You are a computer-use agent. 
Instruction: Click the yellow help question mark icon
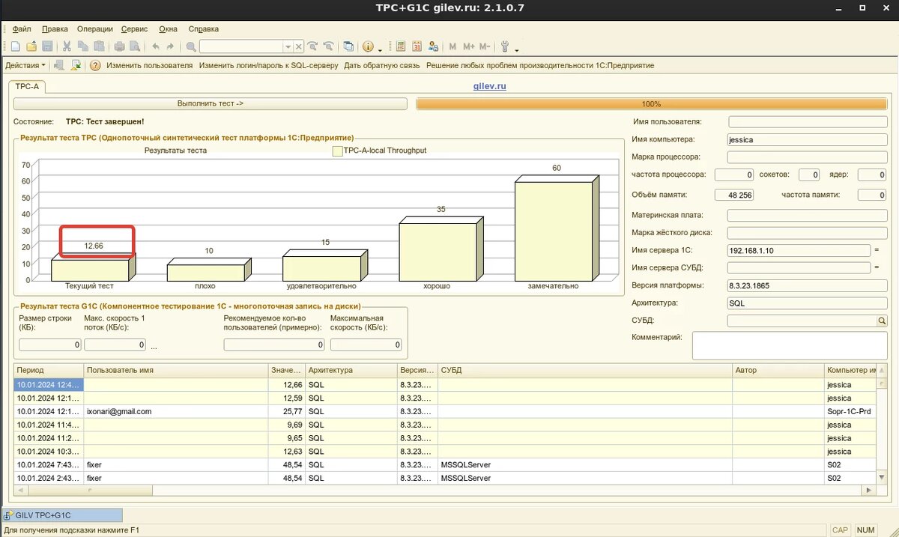coord(95,65)
